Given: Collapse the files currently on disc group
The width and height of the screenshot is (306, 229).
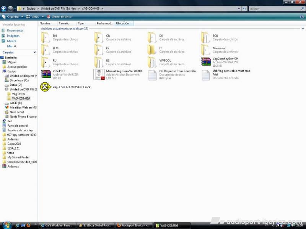Looking at the screenshot, I should point(303,29).
